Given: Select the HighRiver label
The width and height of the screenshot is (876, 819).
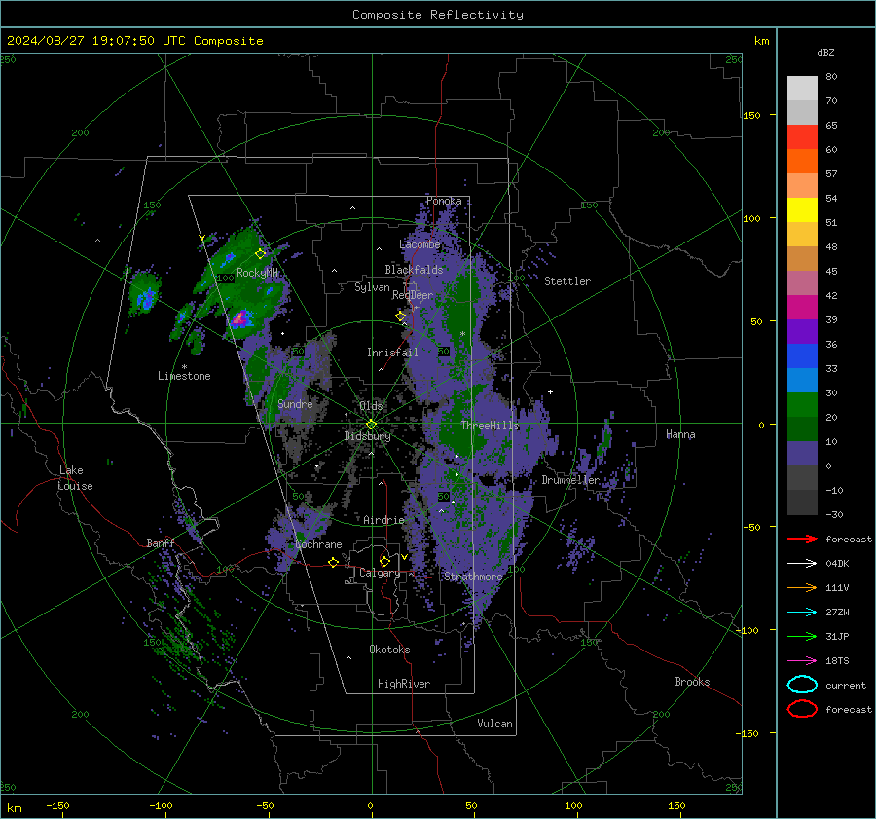Looking at the screenshot, I should (404, 684).
